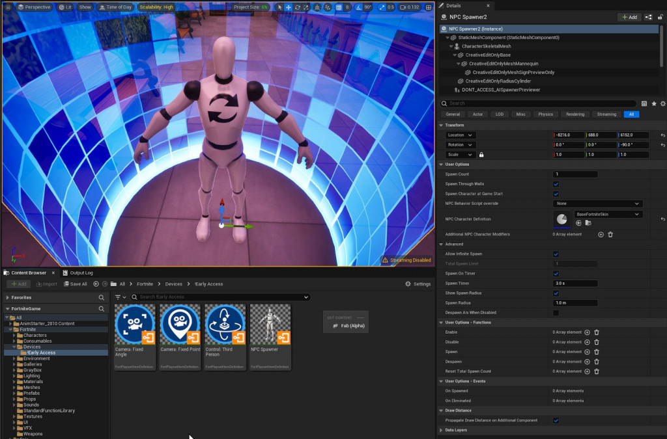Activate the Rotate gizmo tool
Screen dimensions: 667x439
coord(297,7)
